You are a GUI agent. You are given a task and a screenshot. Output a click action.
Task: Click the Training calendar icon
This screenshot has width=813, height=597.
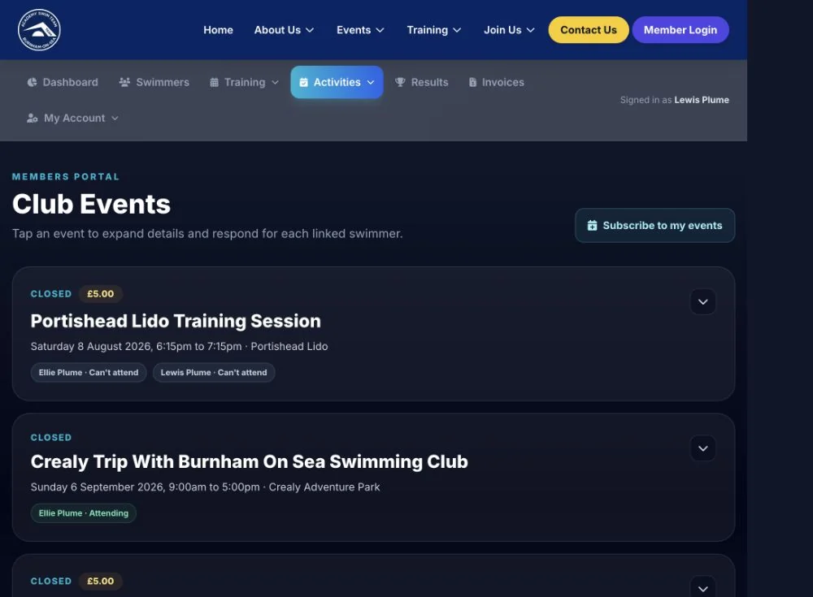[x=214, y=82]
